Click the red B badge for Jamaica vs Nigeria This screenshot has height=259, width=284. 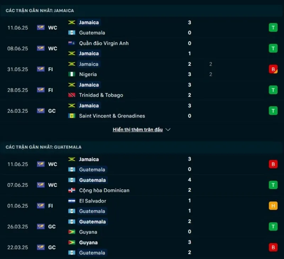(x=273, y=69)
